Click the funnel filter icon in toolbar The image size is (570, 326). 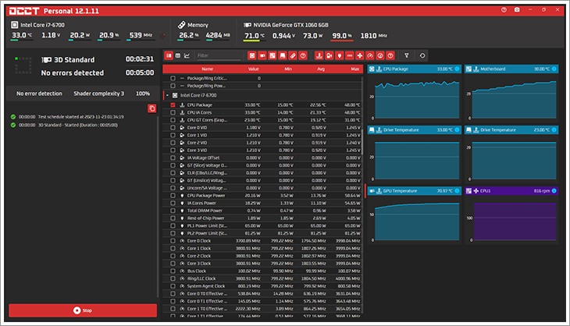(x=407, y=55)
